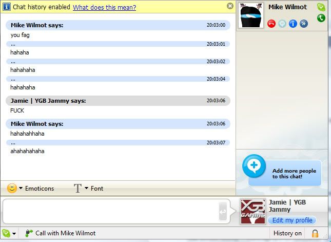Click the red hang up call icon
This screenshot has width=331, height=242.
pos(271,24)
